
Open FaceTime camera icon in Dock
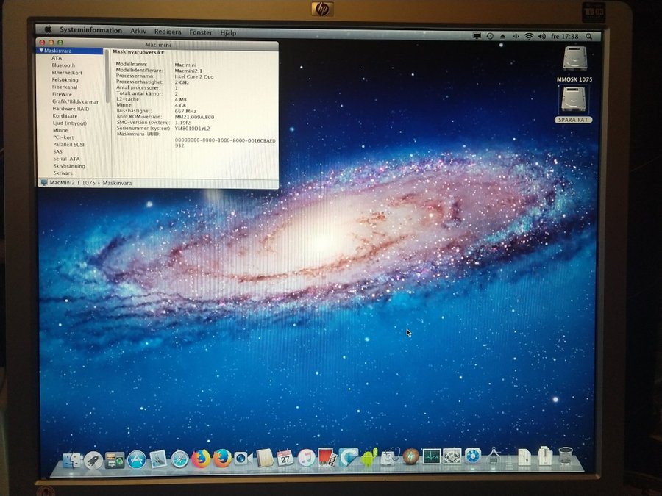[x=243, y=458]
